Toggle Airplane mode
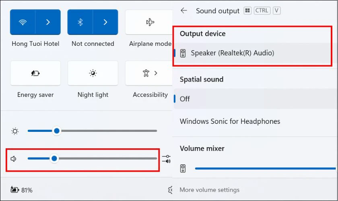The height and width of the screenshot is (201, 338). pos(149,22)
